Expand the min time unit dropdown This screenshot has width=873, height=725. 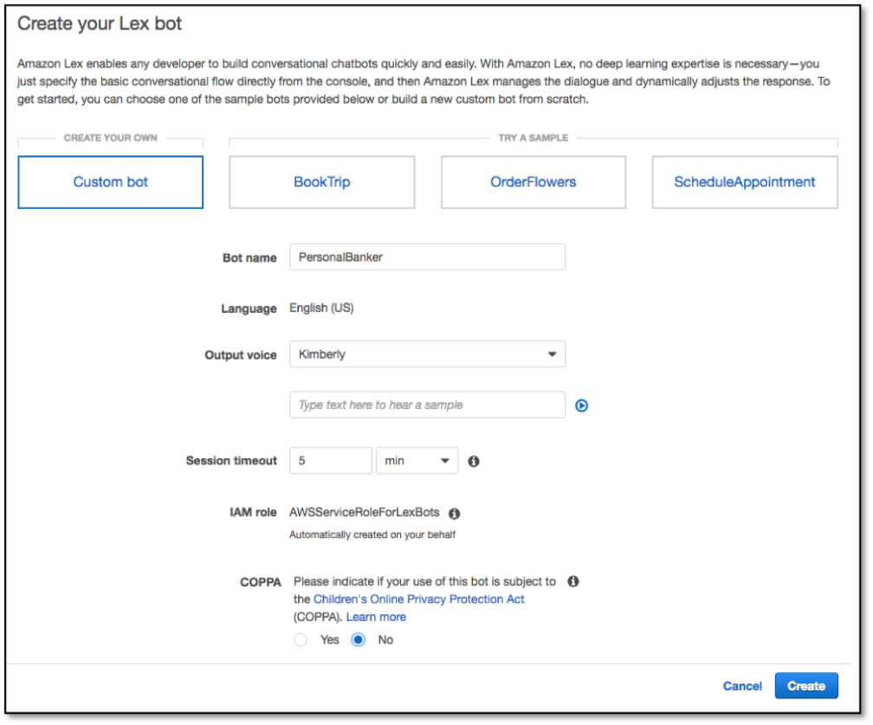(x=417, y=461)
